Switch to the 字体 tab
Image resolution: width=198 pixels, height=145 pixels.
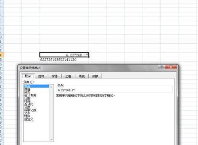click(x=55, y=76)
